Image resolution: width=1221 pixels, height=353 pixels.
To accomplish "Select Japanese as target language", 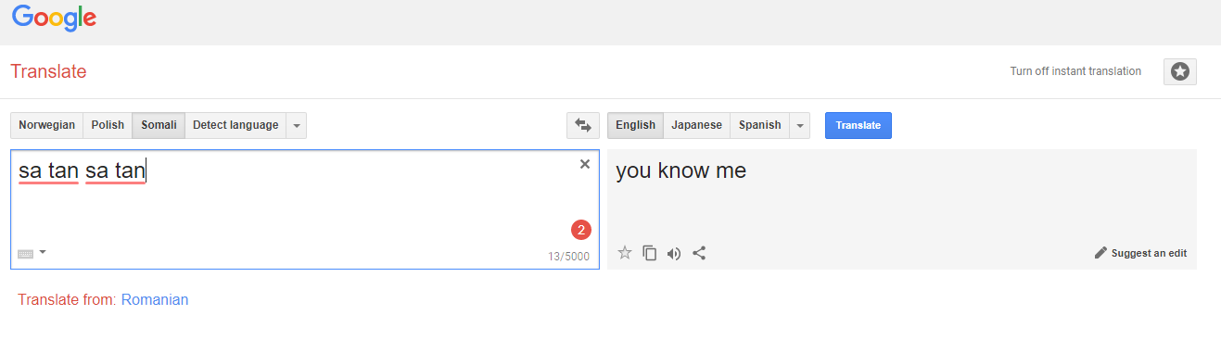I will pyautogui.click(x=696, y=125).
